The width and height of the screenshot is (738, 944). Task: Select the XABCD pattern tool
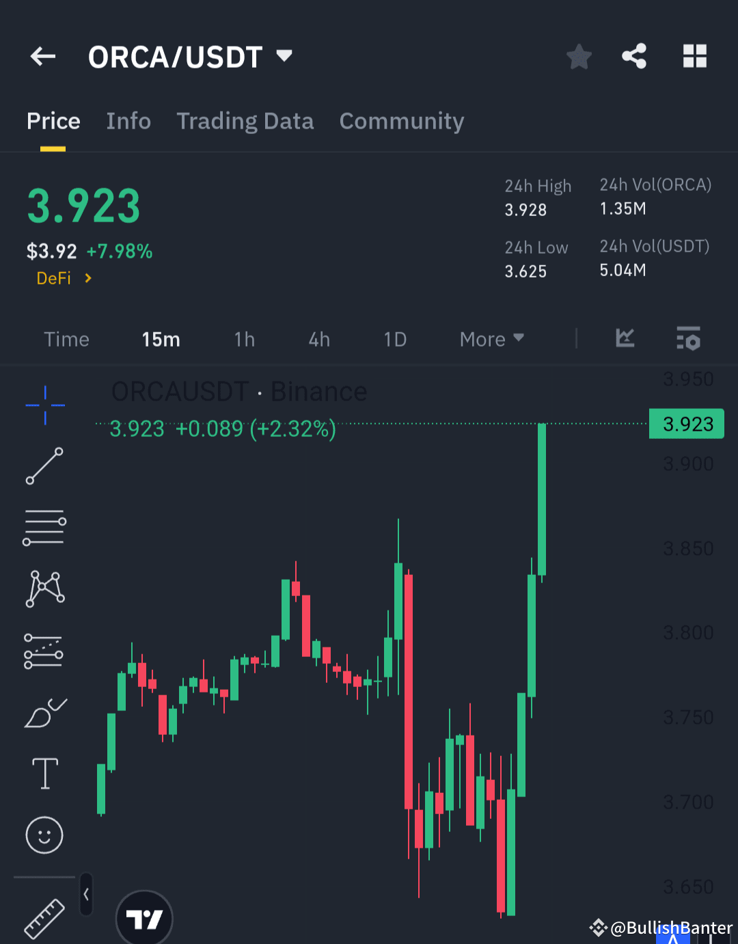[x=45, y=589]
